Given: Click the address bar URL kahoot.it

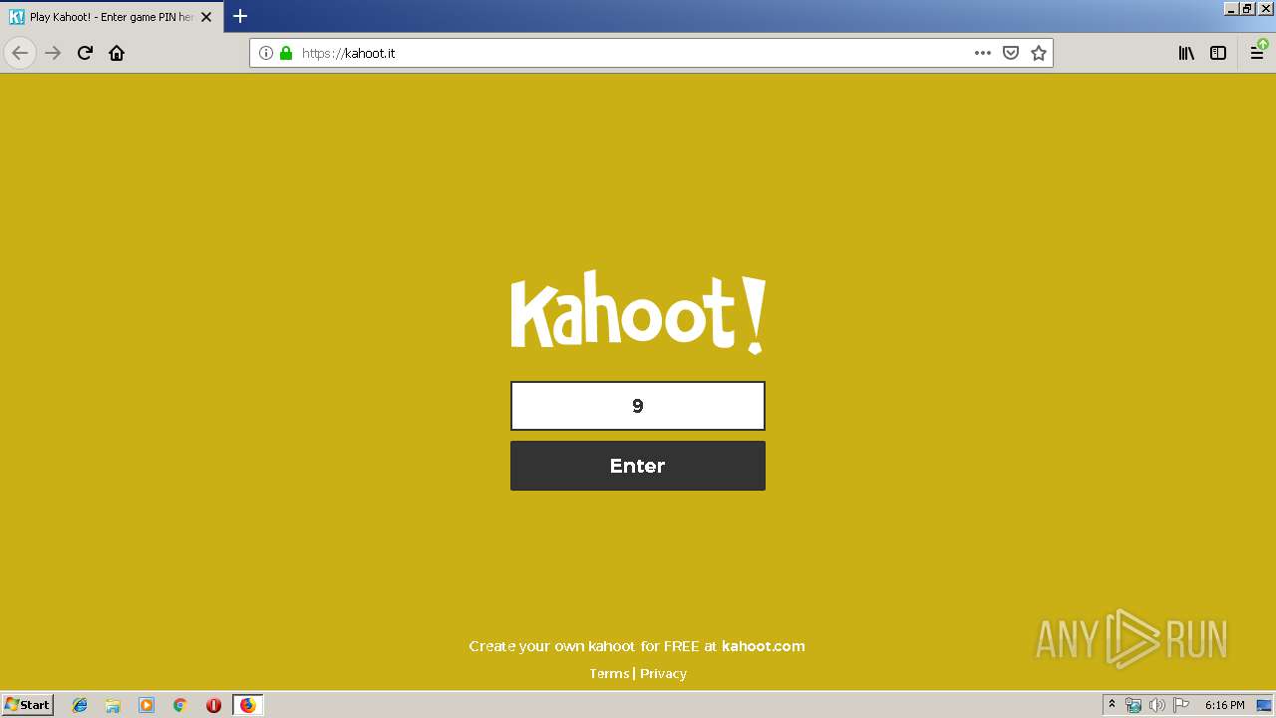Looking at the screenshot, I should (349, 53).
